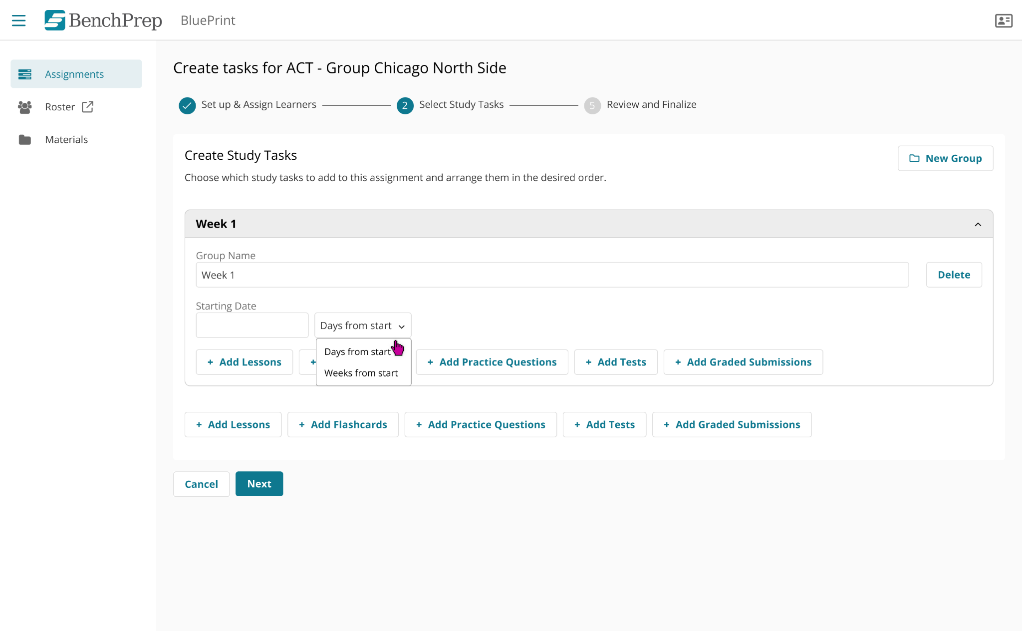1022x631 pixels.
Task: Add Practice Questions in the row above Cancel
Action: [481, 424]
